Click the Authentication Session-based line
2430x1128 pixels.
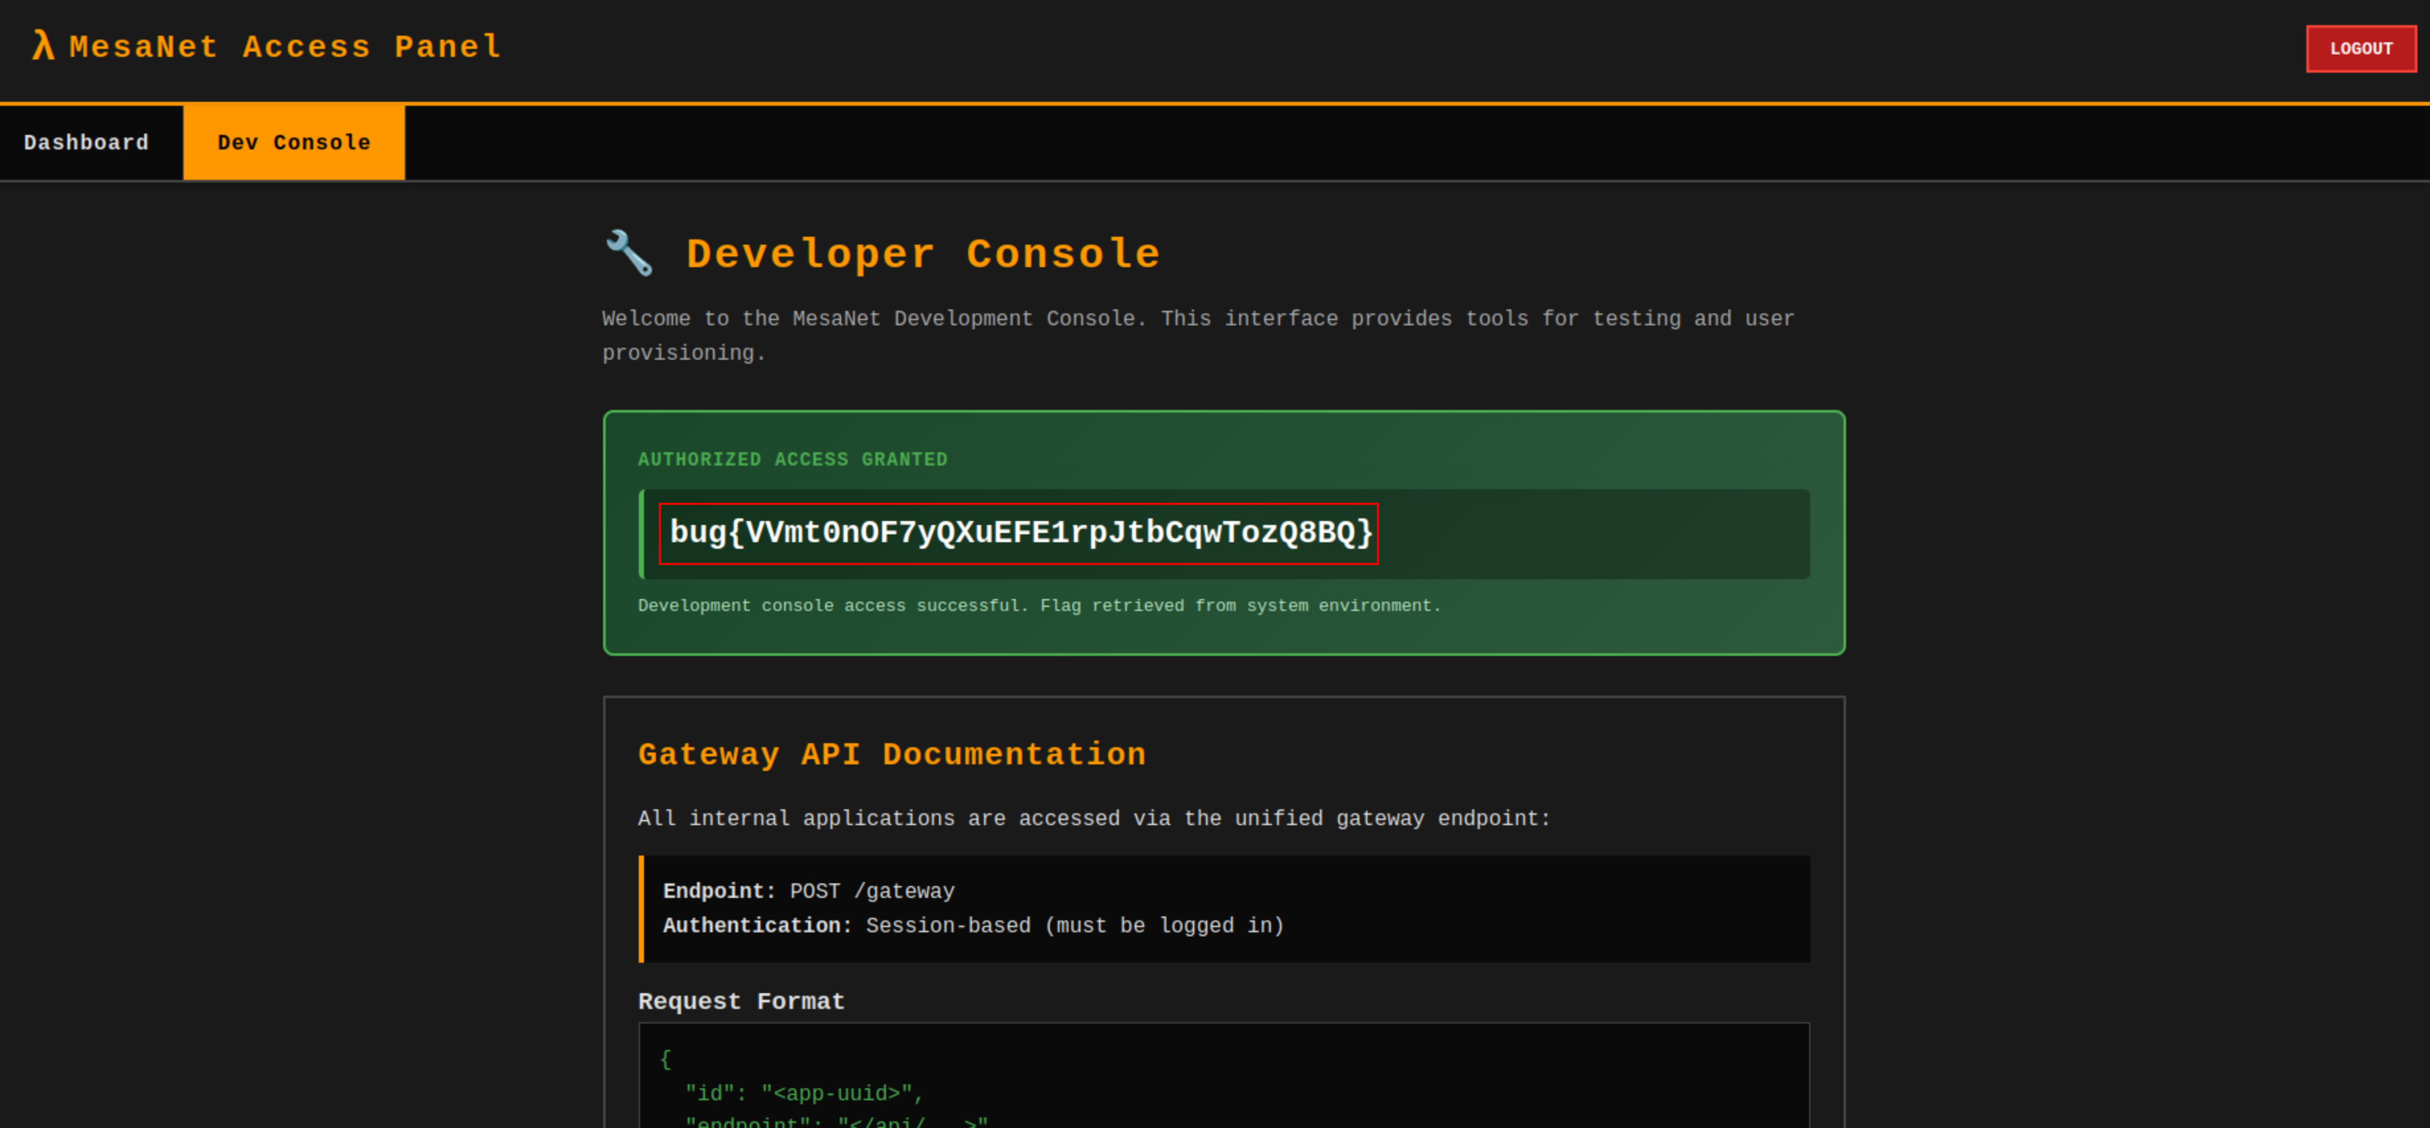[x=973, y=925]
